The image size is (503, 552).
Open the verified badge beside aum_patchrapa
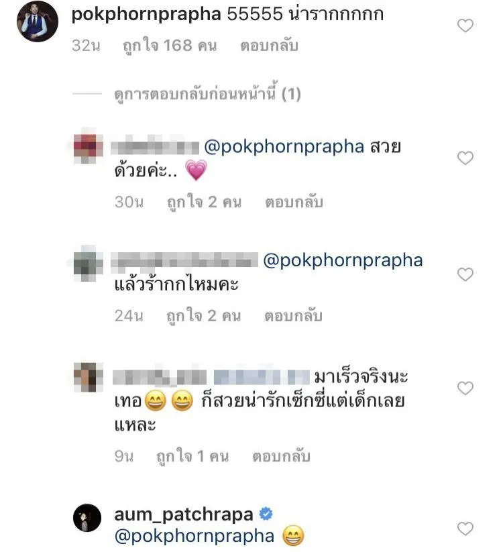coord(266,514)
